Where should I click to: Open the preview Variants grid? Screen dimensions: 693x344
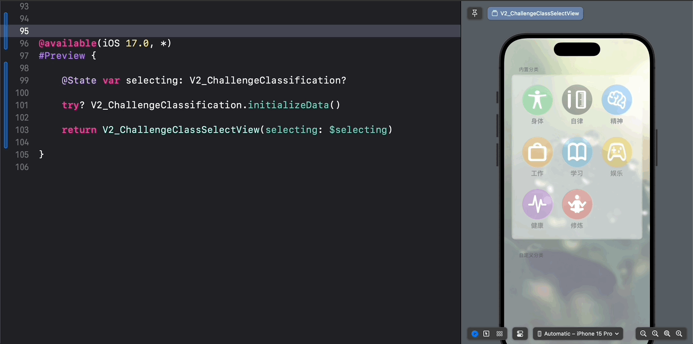(x=499, y=334)
